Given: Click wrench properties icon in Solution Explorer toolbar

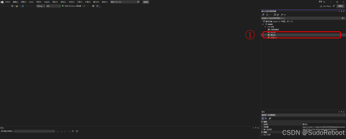Looking at the screenshot, I should [282, 15].
